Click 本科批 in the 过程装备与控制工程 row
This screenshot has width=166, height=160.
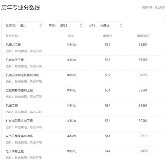(x=71, y=90)
